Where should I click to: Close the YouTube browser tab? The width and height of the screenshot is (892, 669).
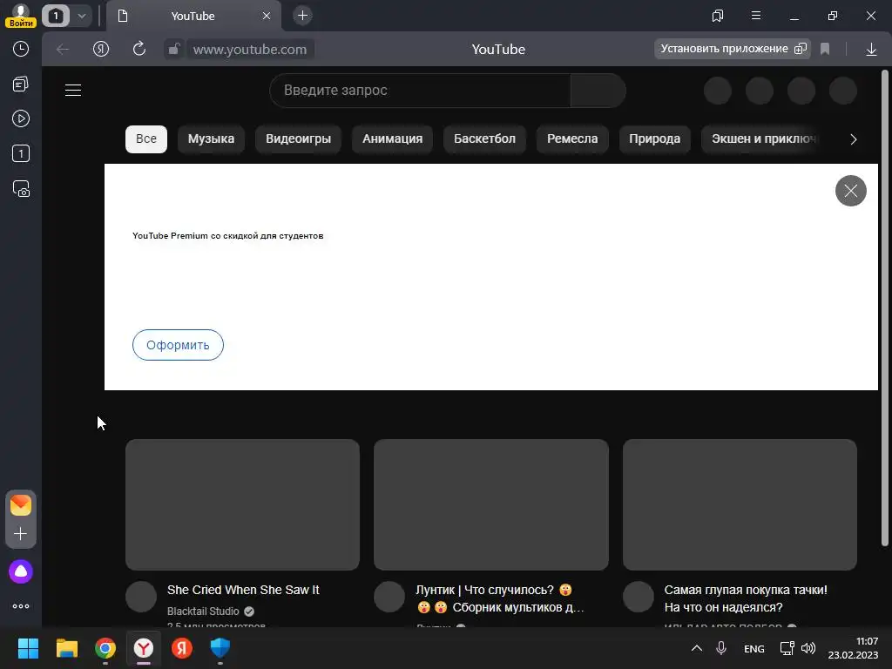click(267, 16)
